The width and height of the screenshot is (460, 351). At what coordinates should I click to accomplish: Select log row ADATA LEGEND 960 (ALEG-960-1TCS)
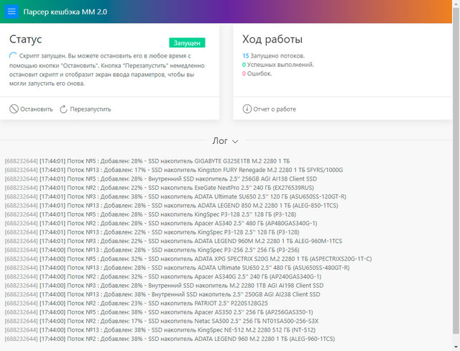pyautogui.click(x=170, y=339)
